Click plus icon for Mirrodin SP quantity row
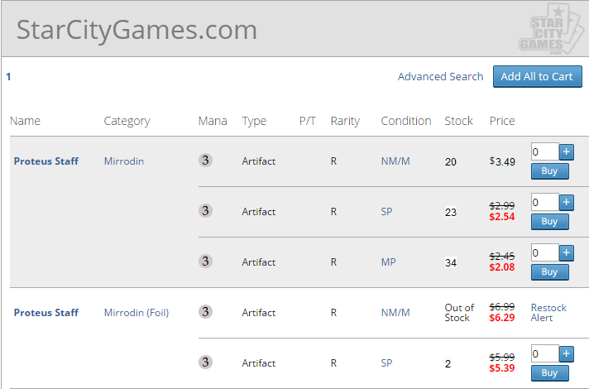 [567, 202]
